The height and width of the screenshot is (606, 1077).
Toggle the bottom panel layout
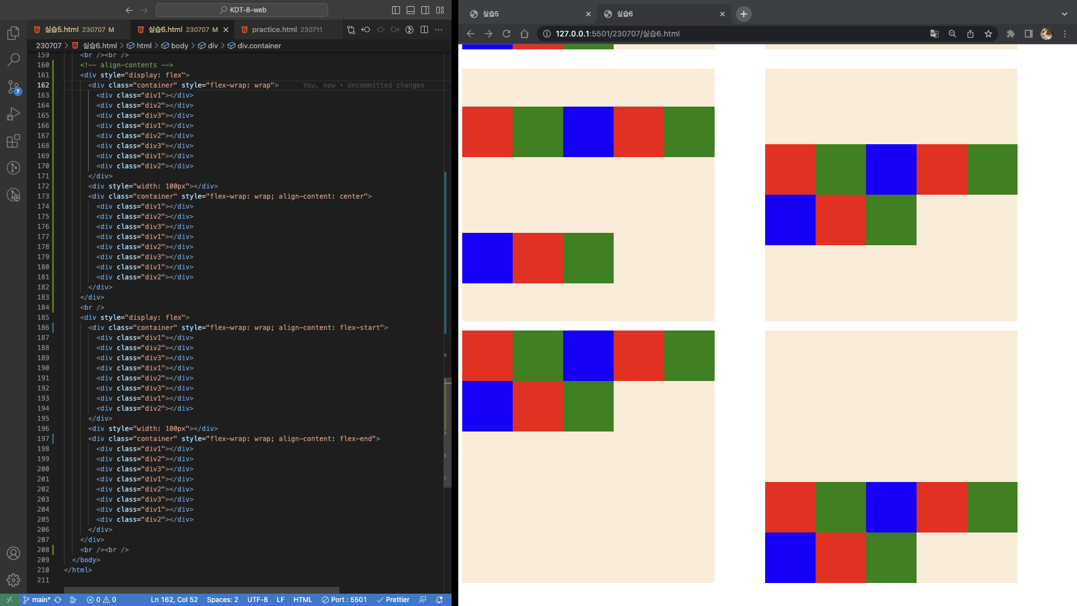(x=411, y=10)
